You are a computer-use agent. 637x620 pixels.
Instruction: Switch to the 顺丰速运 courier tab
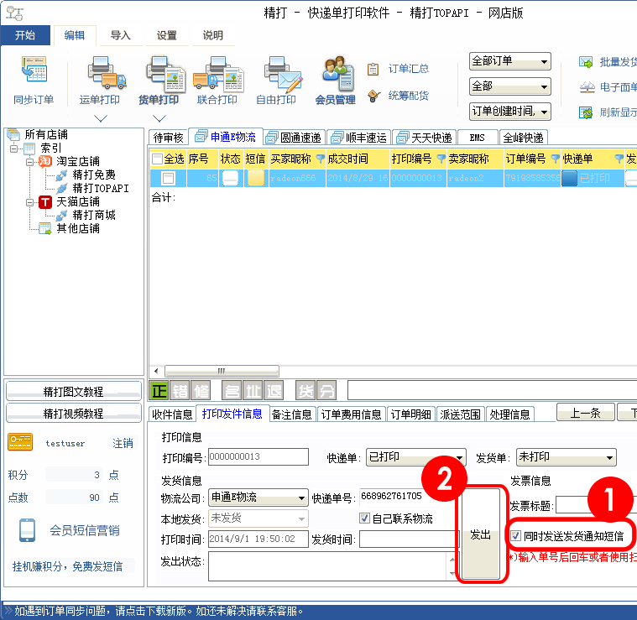[358, 138]
